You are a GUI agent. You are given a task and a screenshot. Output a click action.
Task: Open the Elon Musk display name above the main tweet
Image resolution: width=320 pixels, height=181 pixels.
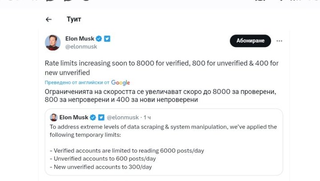point(80,39)
